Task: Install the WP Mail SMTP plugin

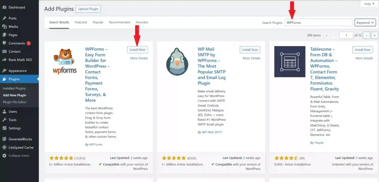Action: pos(250,50)
